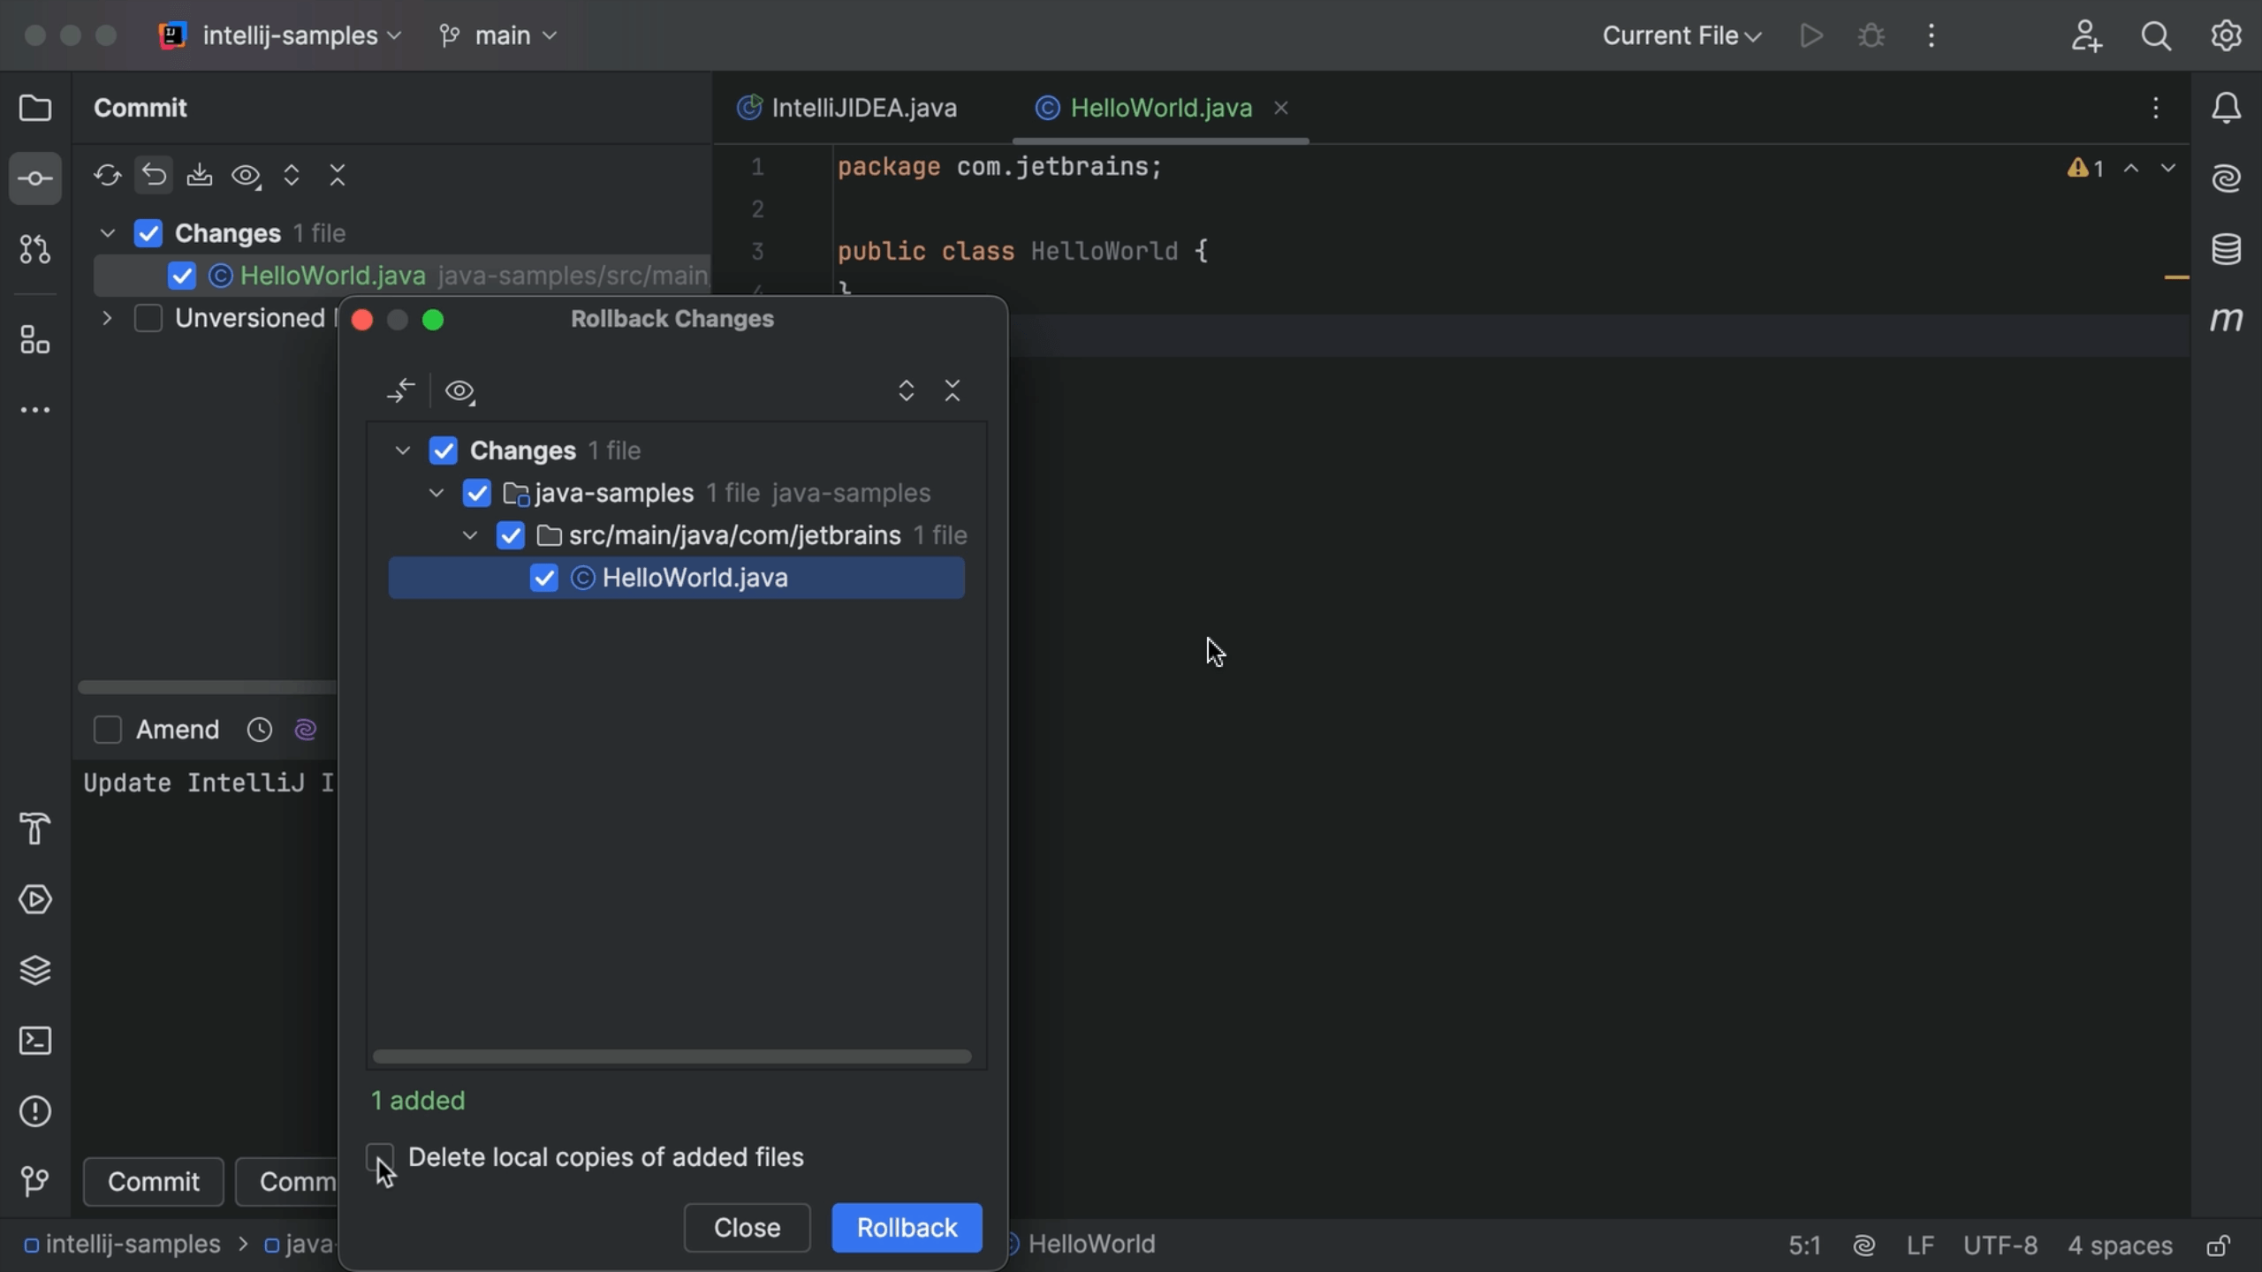This screenshot has height=1272, width=2262.
Task: Open the Terminal tool window
Action: (35, 1041)
